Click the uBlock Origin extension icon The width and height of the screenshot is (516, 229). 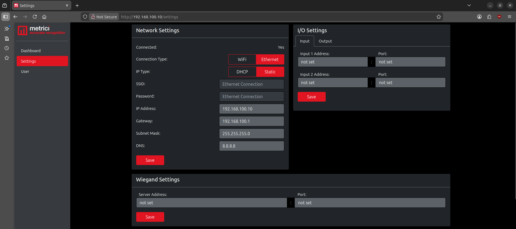[499, 17]
